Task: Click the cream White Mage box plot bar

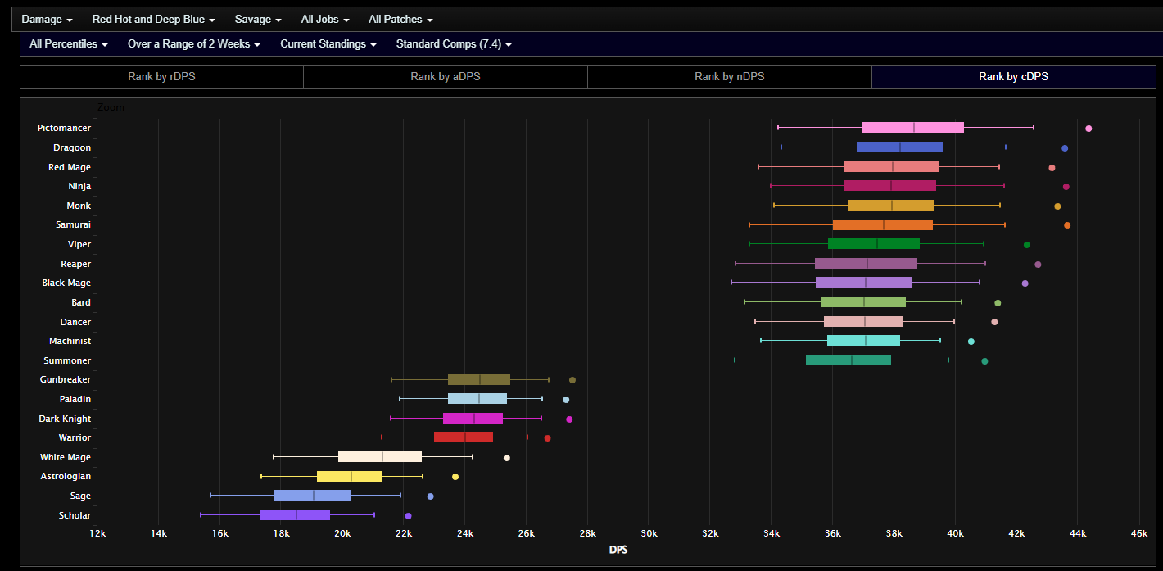Action: (x=380, y=456)
